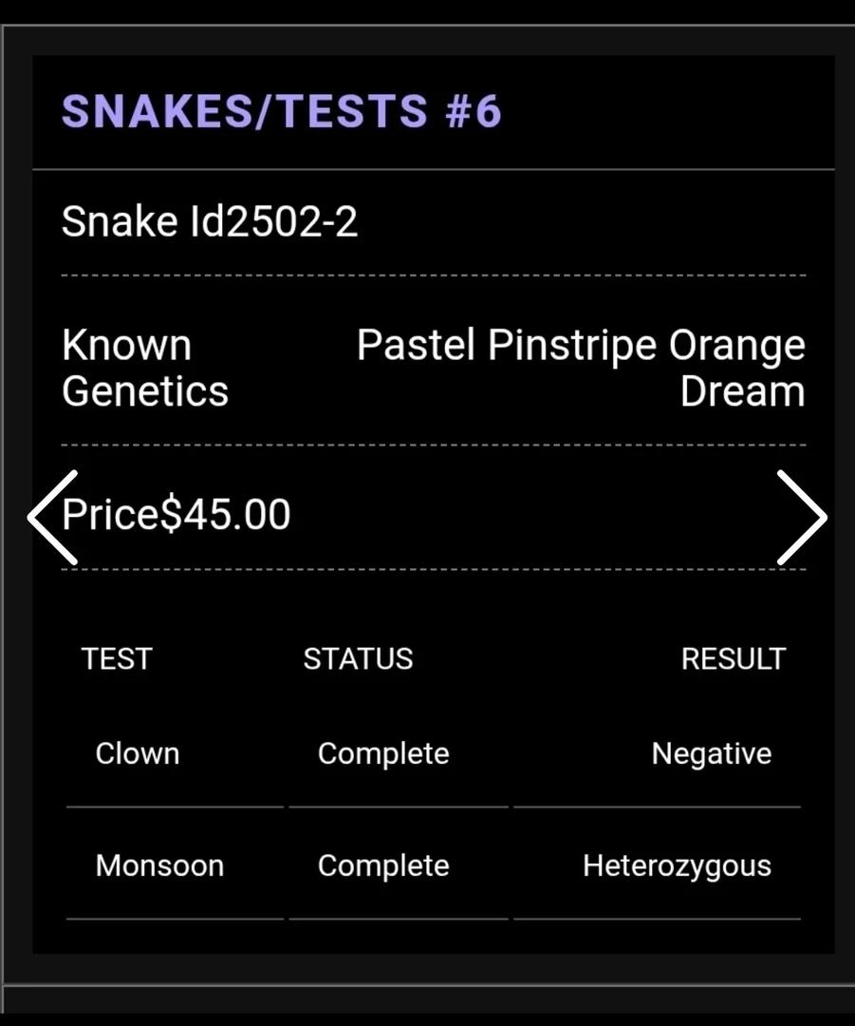
Task: Click the TEST column header
Action: [117, 659]
